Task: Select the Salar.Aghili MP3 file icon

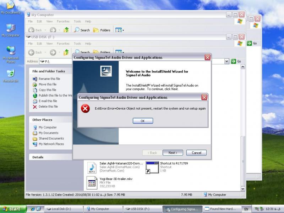Action: point(92,168)
